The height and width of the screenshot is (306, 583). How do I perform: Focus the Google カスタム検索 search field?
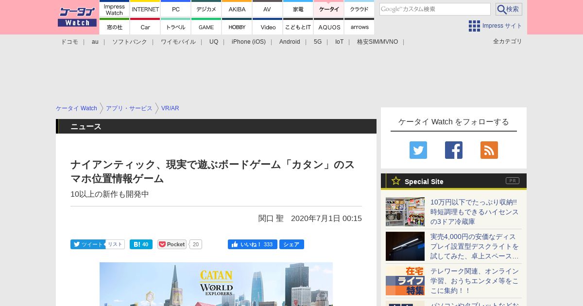click(435, 9)
